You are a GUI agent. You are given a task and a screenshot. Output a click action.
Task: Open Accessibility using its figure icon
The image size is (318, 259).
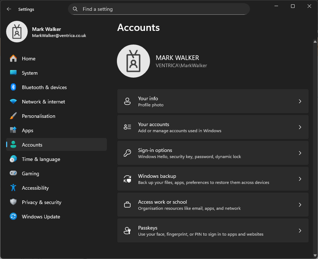[13, 188]
